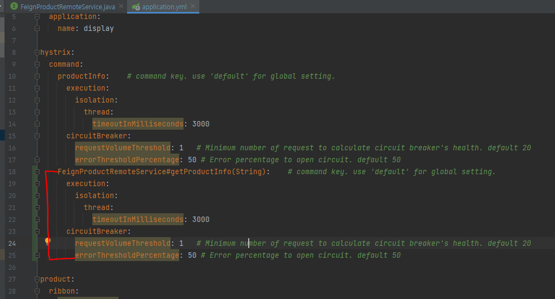Viewport: 555px width, 299px height.
Task: Collapse circuitBreaker block on line 15
Action: click(37, 136)
